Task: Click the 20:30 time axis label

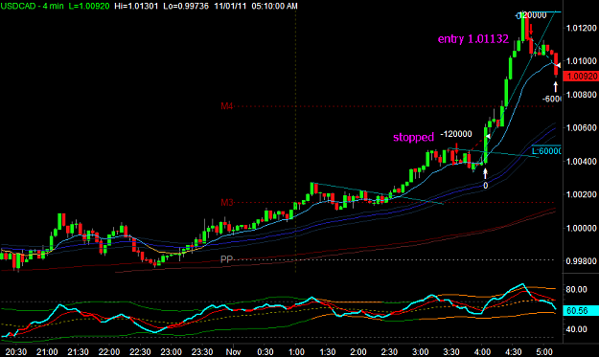Action: pos(16,351)
